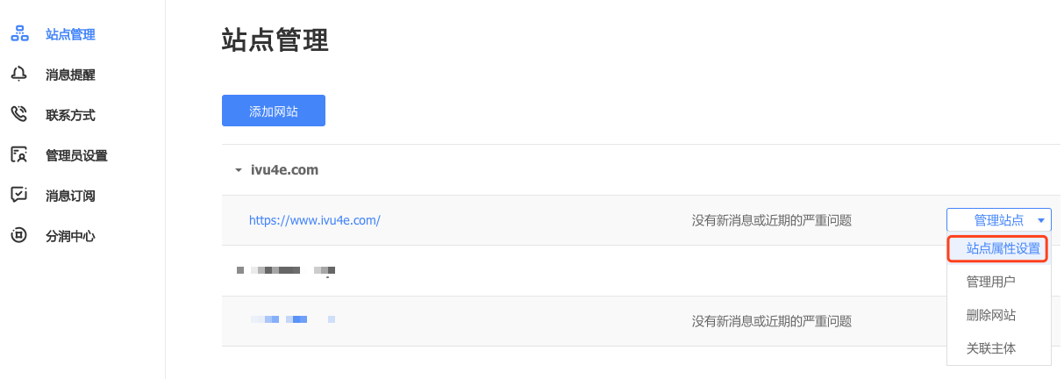The width and height of the screenshot is (1064, 379).
Task: Click the profit sharing center icon
Action: pos(18,236)
